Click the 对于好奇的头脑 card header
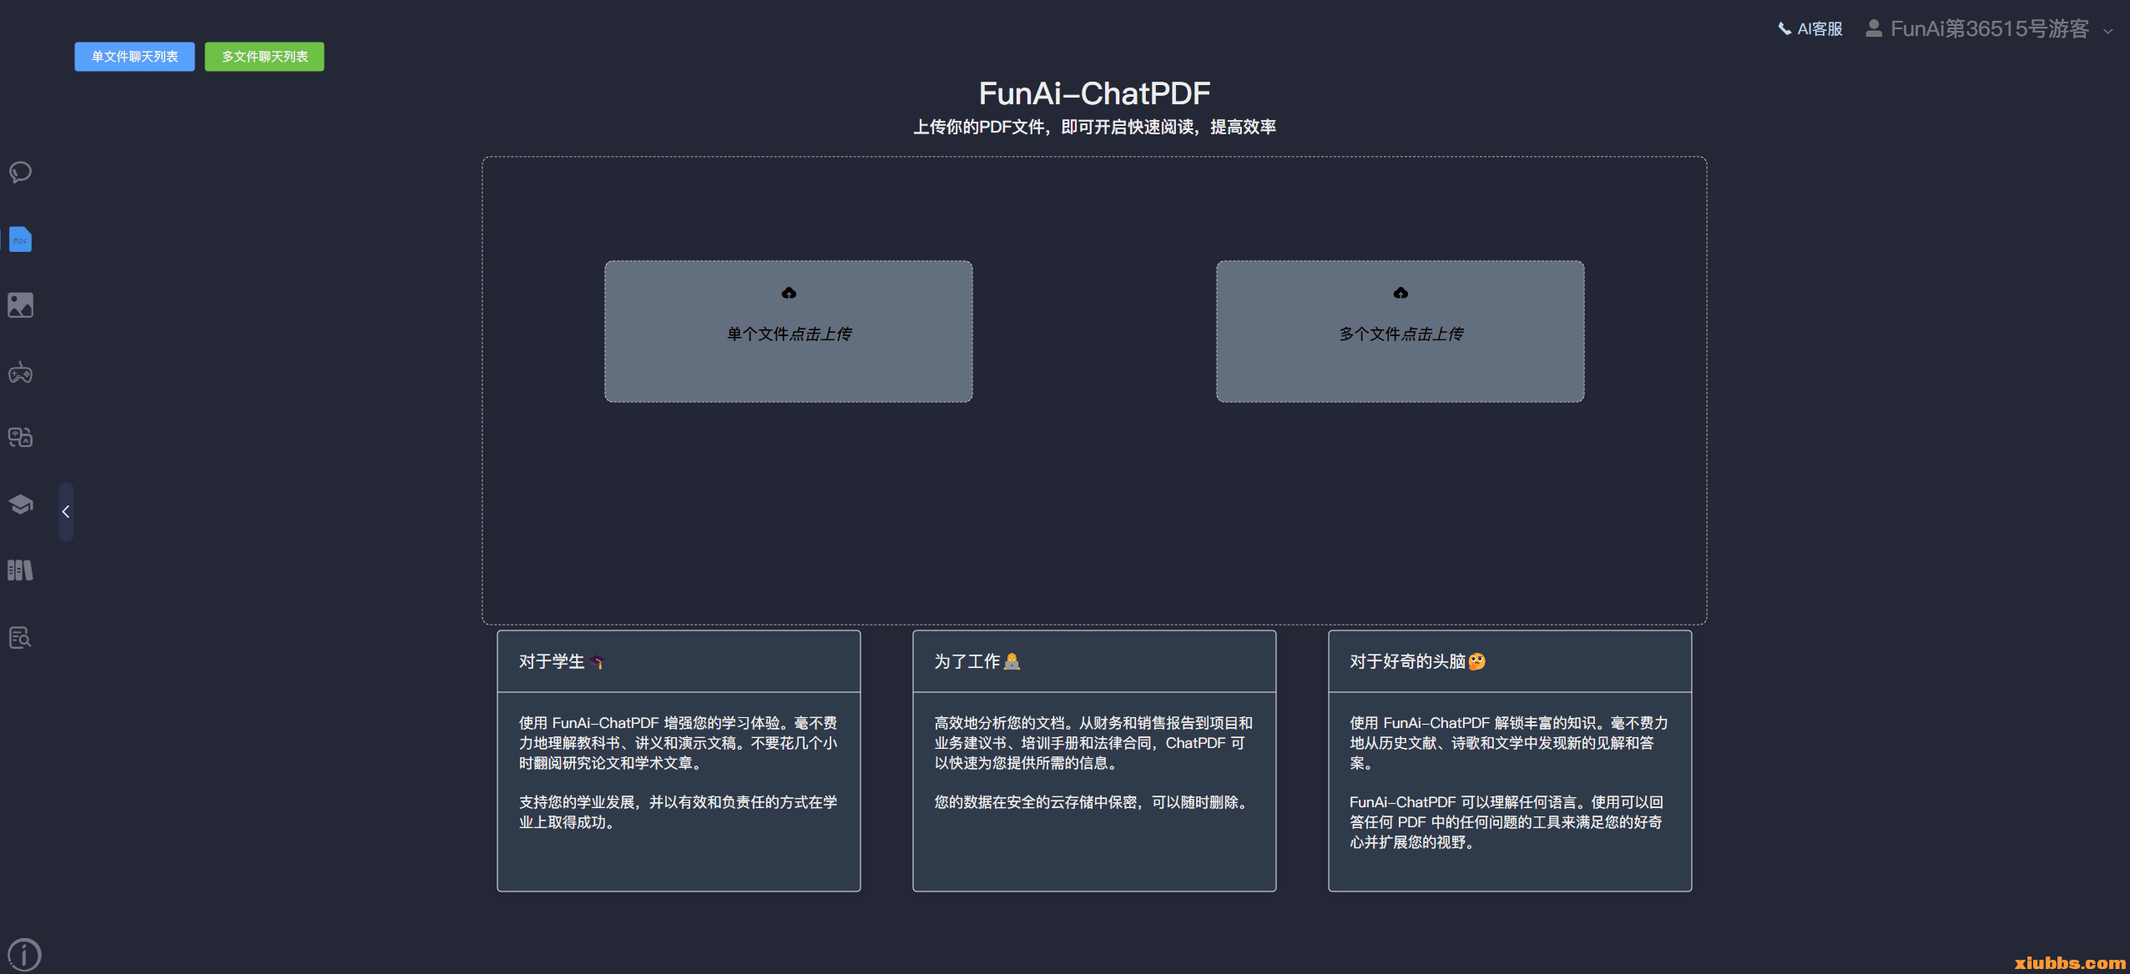The image size is (2130, 974). (1509, 661)
